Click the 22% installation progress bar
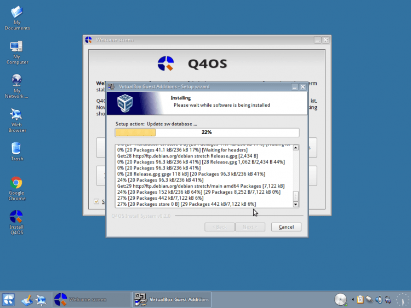This screenshot has width=411, height=308. [207, 132]
